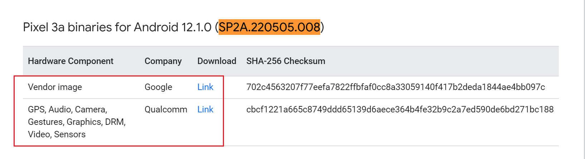This screenshot has height=159, width=585.
Task: Open the Vendor image download Link
Action: [x=205, y=87]
